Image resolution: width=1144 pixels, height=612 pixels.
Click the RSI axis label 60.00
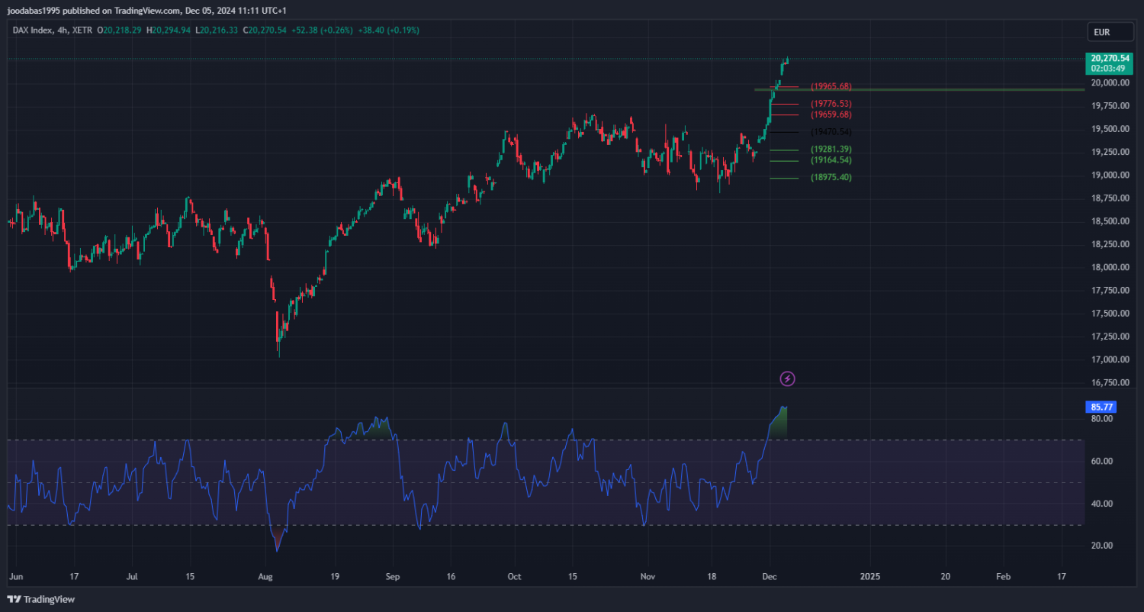point(1102,462)
